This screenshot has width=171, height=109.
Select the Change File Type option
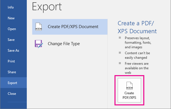coord(70,44)
